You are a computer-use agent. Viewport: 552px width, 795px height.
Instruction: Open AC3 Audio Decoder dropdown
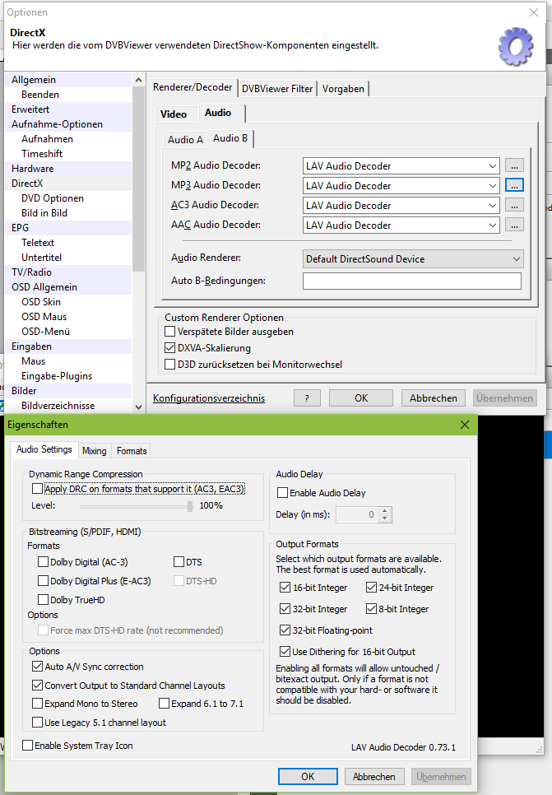click(x=401, y=206)
